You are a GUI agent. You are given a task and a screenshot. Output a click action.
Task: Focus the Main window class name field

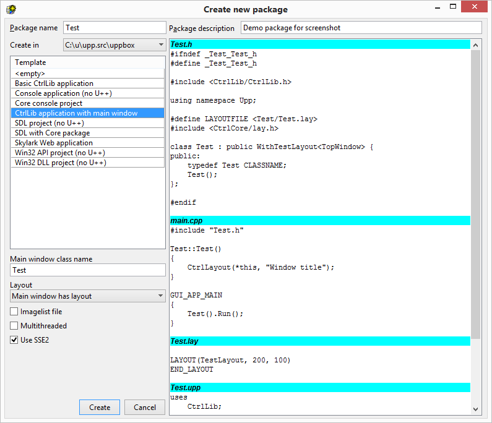tap(88, 270)
